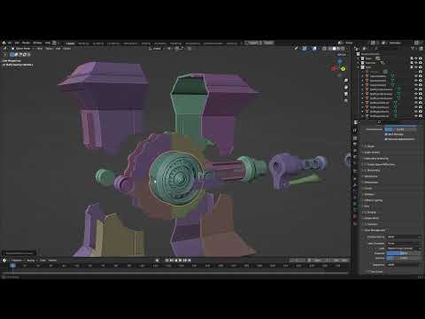Toggle camera view using the camera icon
Image resolution: width=425 pixels, height=319 pixels.
pos(346,94)
